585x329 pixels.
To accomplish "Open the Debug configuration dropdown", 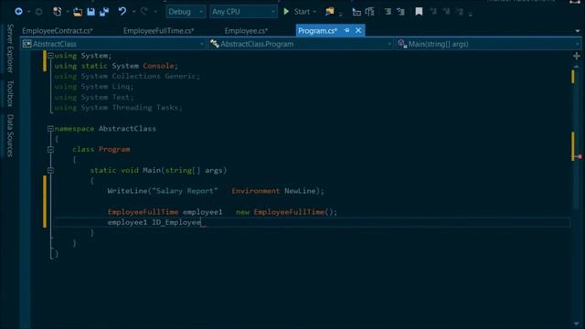I will tap(185, 12).
